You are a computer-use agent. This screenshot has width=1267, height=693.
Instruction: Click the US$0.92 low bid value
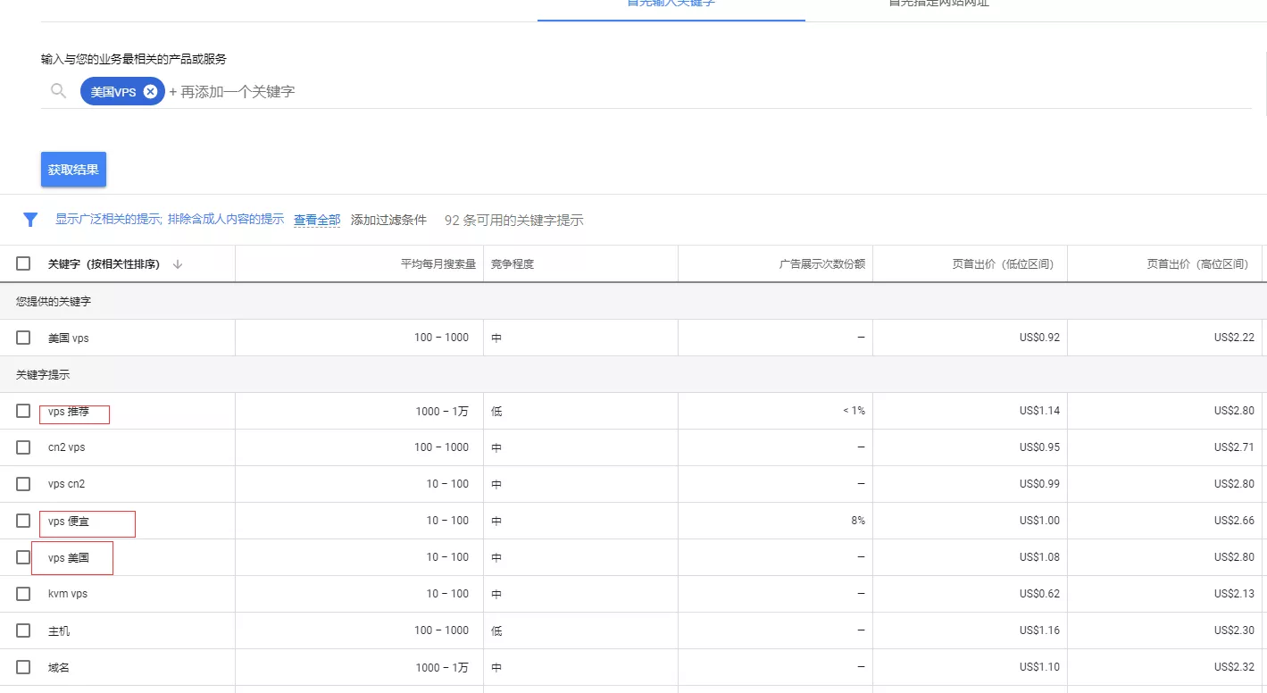pos(1039,338)
